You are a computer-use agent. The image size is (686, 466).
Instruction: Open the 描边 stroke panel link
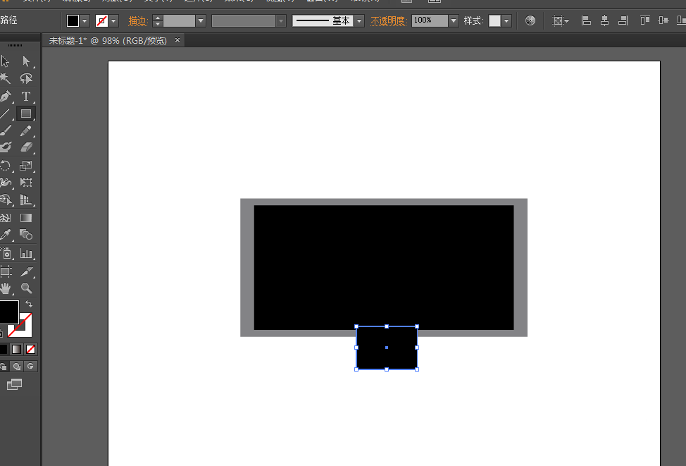pos(138,21)
